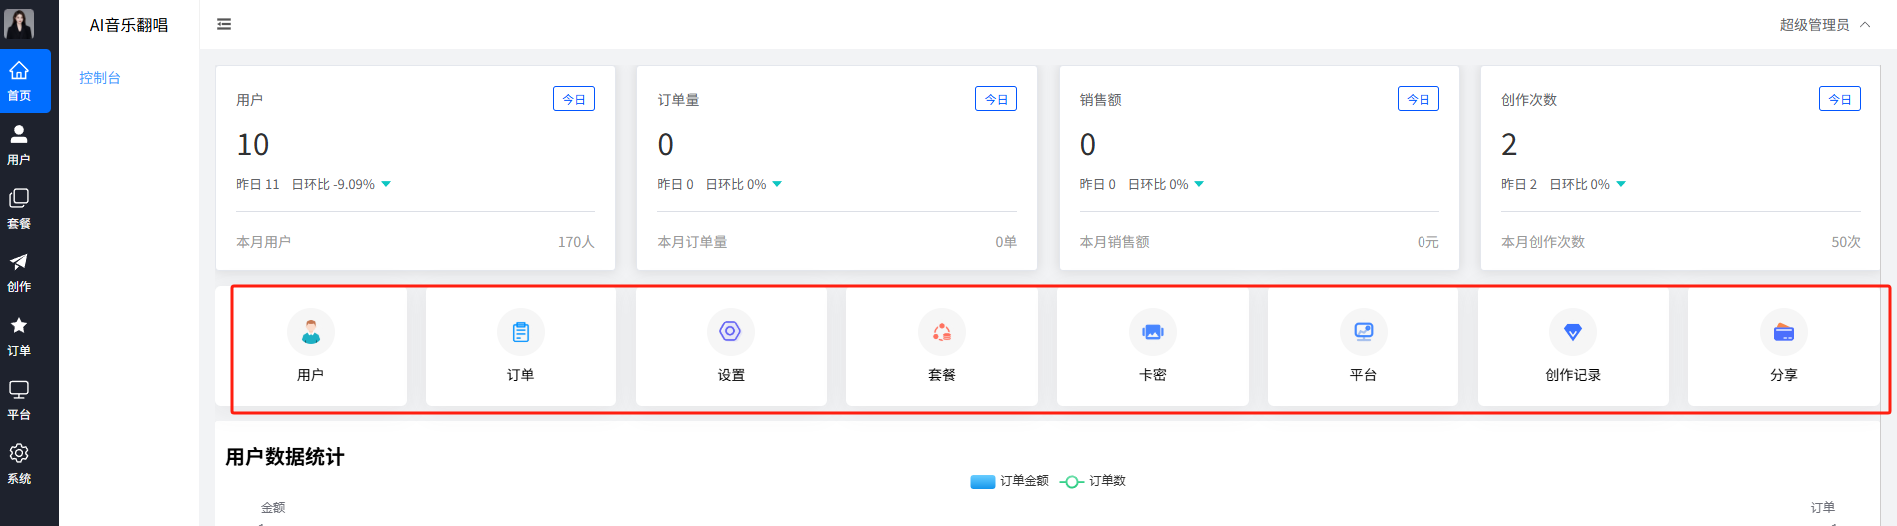1897x526 pixels.
Task: Click the 本月创作次数 50次 value
Action: tap(1846, 242)
